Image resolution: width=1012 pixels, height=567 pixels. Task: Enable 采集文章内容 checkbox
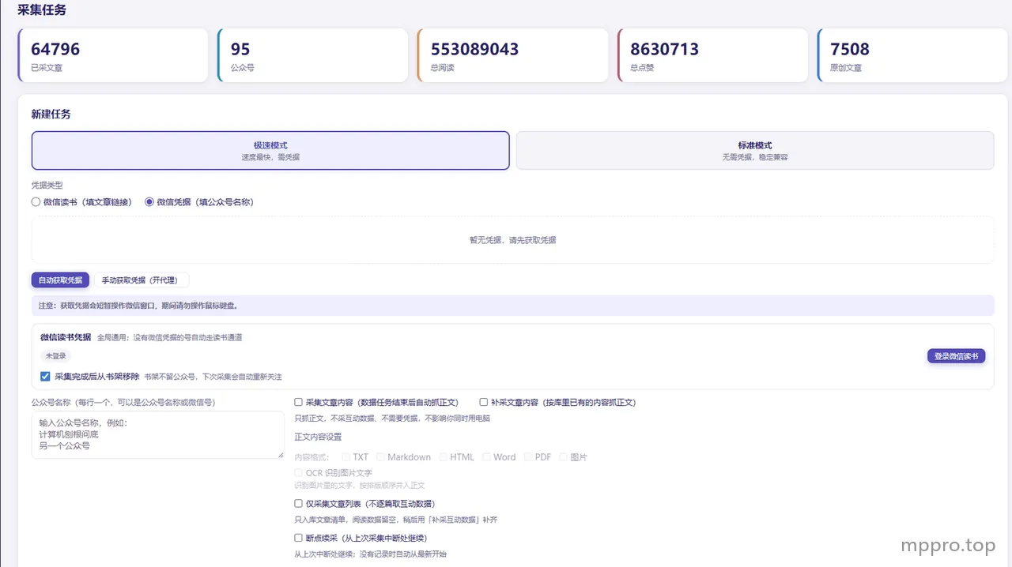298,402
